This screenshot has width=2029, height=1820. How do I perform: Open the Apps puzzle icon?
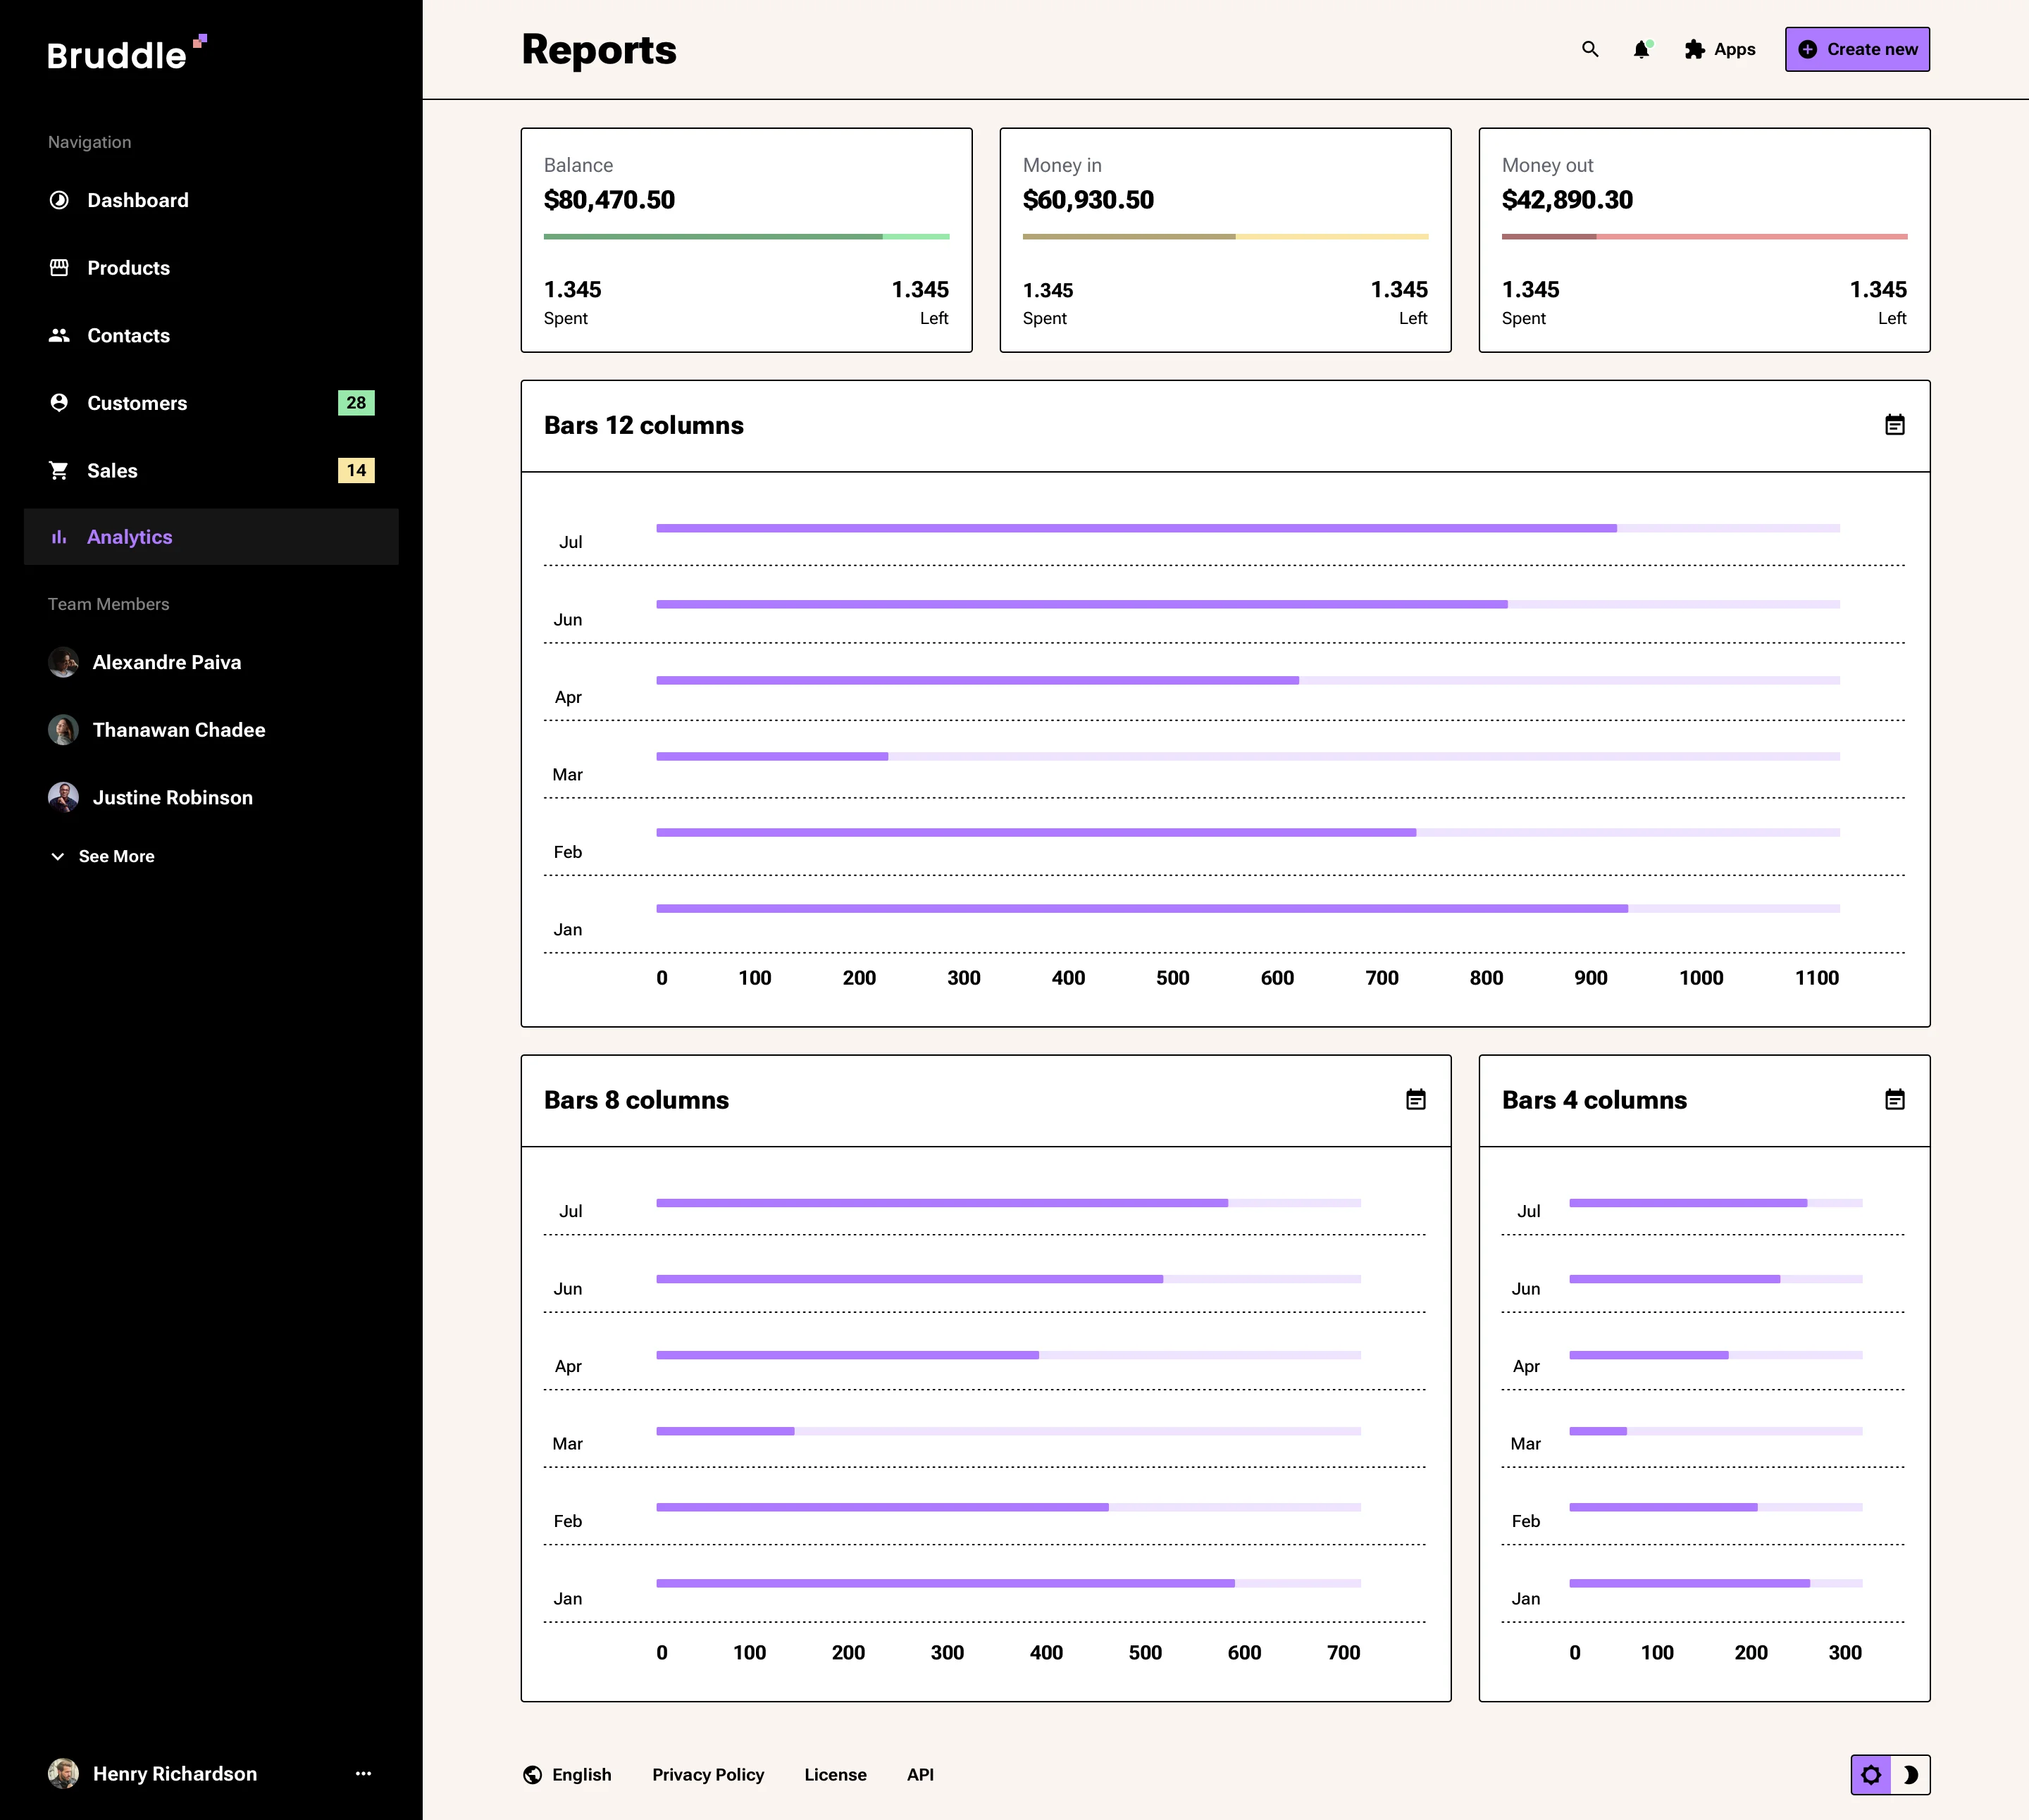pyautogui.click(x=1695, y=49)
